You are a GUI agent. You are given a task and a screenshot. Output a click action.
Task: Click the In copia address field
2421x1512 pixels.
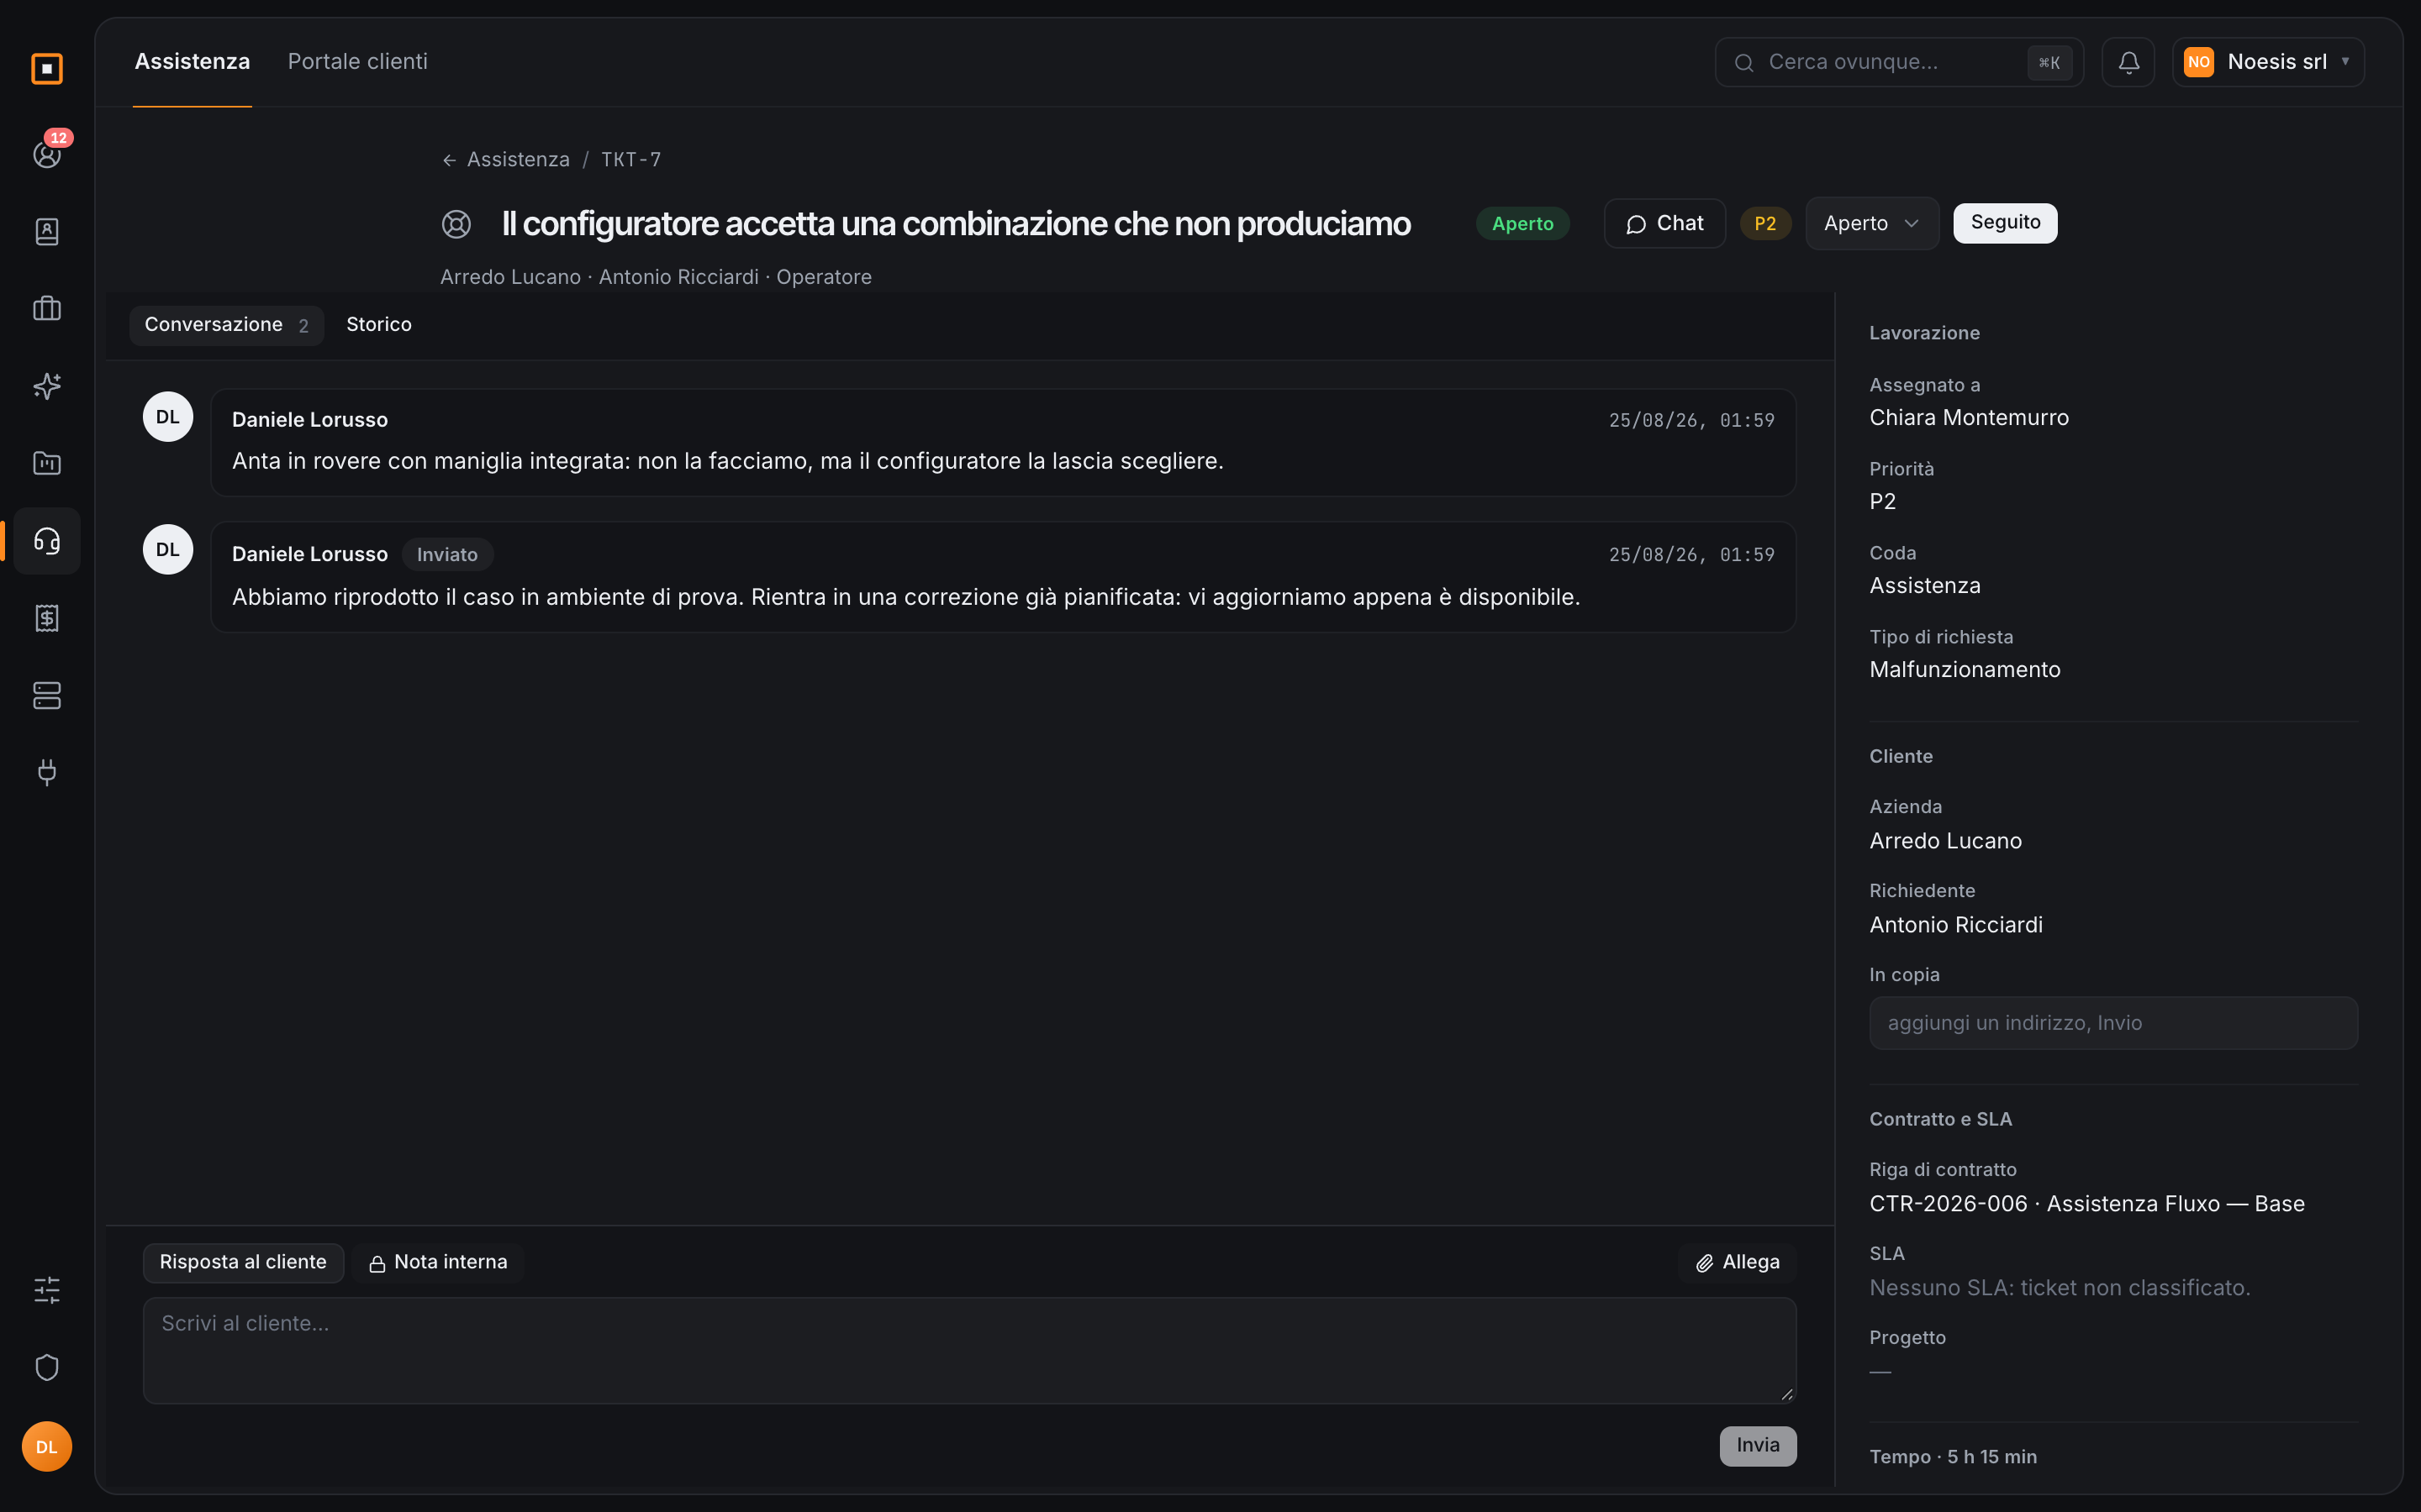click(x=2112, y=1023)
